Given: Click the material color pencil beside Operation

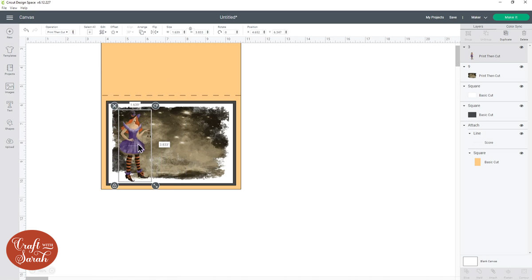Looking at the screenshot, I should click(x=73, y=32).
